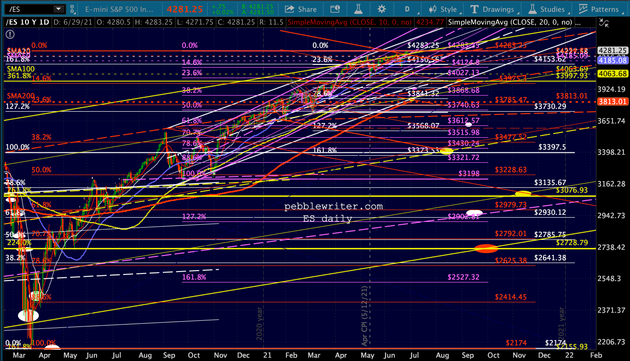Click the 2942.73 price axis label
Viewport: 630px width, 361px height.
612,216
